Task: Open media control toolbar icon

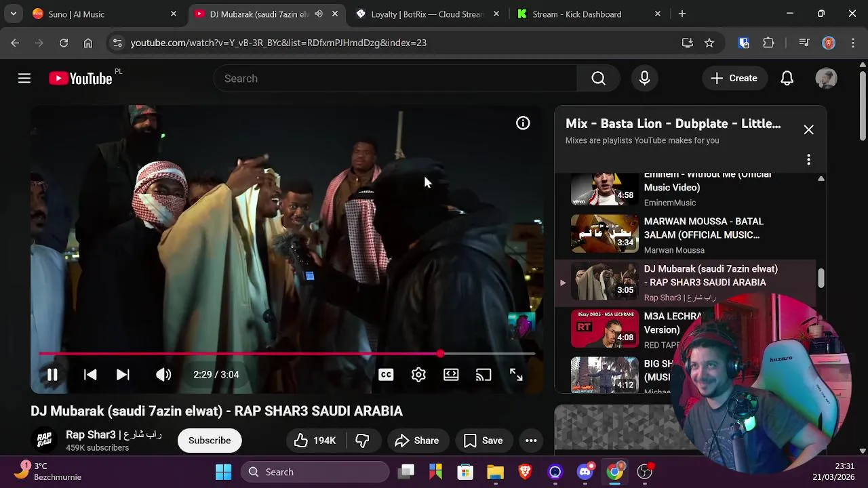Action: click(804, 43)
